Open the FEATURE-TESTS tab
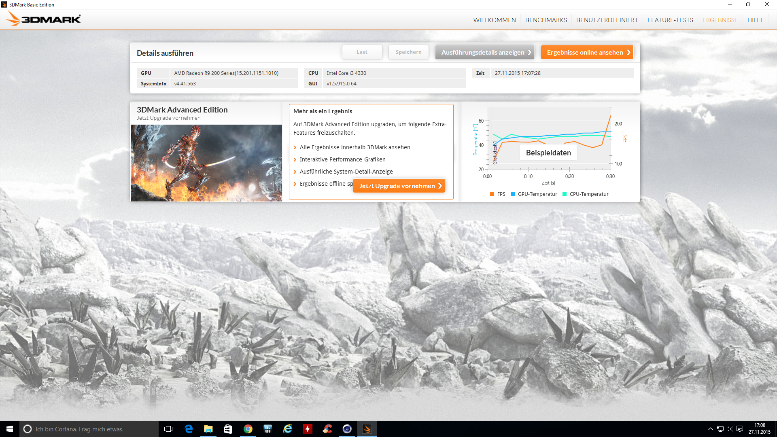Screen dimensions: 777x437 tap(670, 20)
